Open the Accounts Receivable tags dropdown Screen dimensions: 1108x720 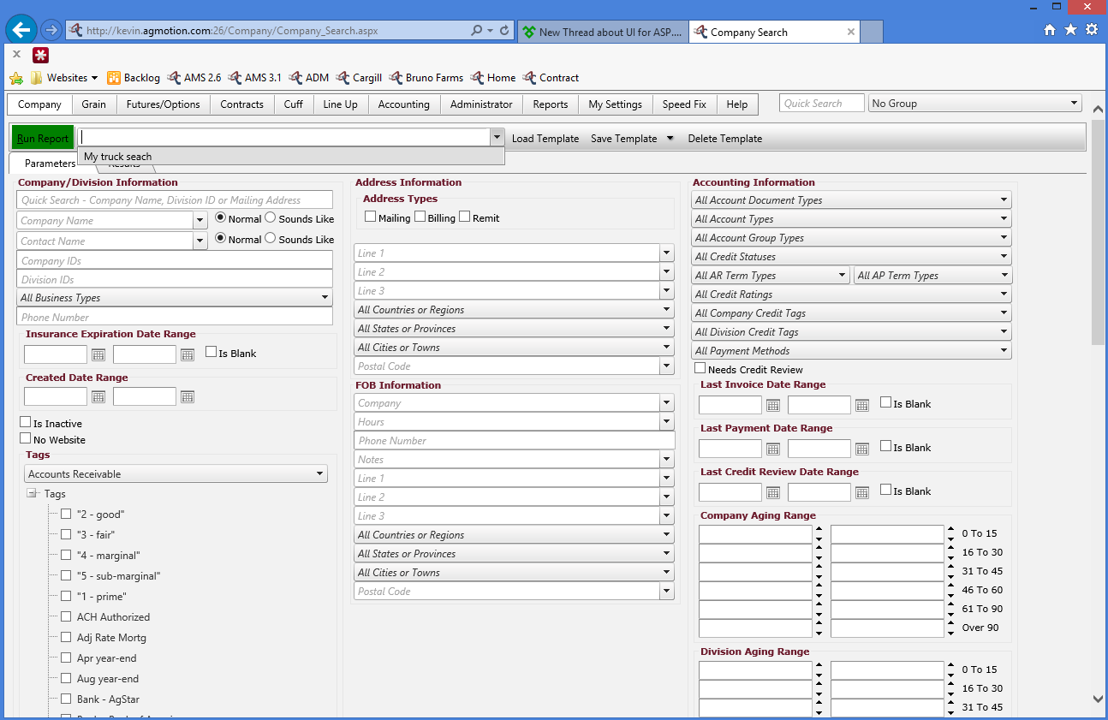click(176, 474)
